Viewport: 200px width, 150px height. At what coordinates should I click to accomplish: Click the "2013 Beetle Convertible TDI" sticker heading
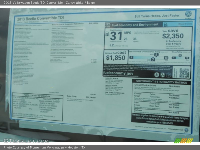[x=40, y=18]
